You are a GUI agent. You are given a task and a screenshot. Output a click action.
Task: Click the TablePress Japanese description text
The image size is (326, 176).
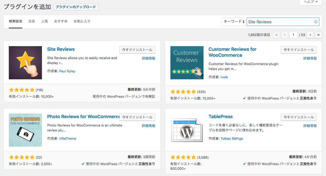click(246, 128)
